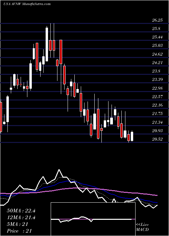Click the 50MA : 22.4 legend text
The width and height of the screenshot is (169, 236).
coord(21,211)
